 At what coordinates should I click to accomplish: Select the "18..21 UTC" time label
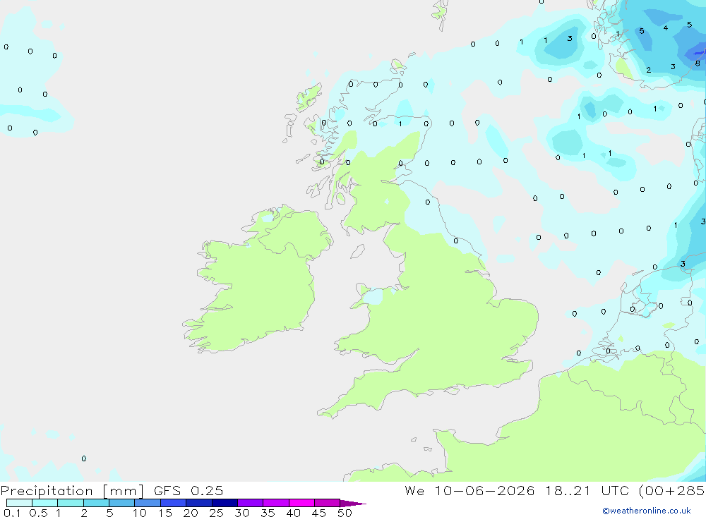pyautogui.click(x=587, y=491)
